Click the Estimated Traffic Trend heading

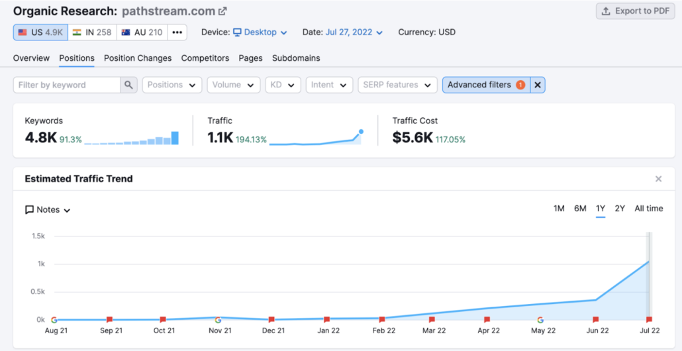click(79, 179)
